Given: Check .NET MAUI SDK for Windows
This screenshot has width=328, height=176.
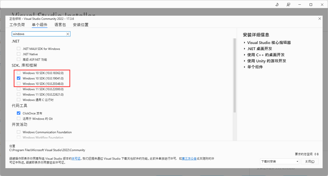Looking at the screenshot, I should point(19,48).
